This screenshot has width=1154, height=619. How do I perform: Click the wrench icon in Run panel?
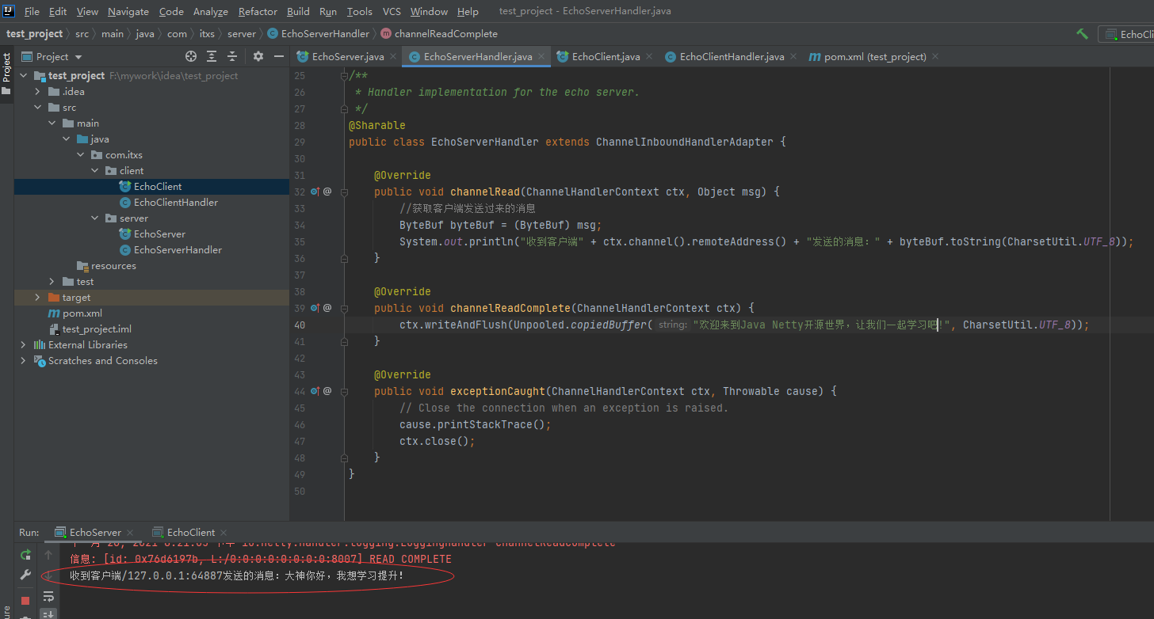point(25,575)
